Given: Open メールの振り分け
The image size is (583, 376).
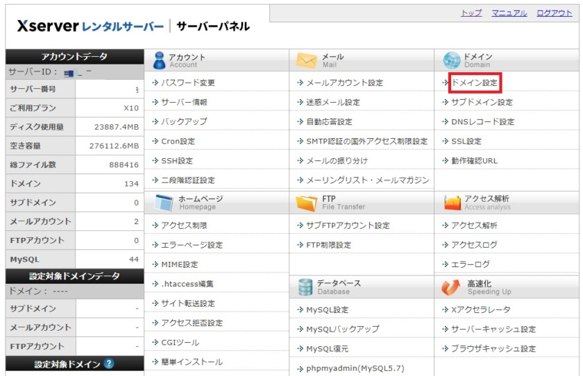Looking at the screenshot, I should [x=337, y=160].
